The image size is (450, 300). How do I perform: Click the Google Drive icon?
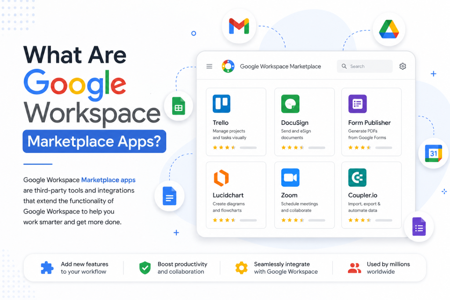point(389,29)
